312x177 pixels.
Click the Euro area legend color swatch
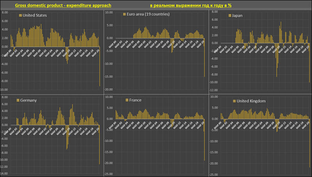124,14
